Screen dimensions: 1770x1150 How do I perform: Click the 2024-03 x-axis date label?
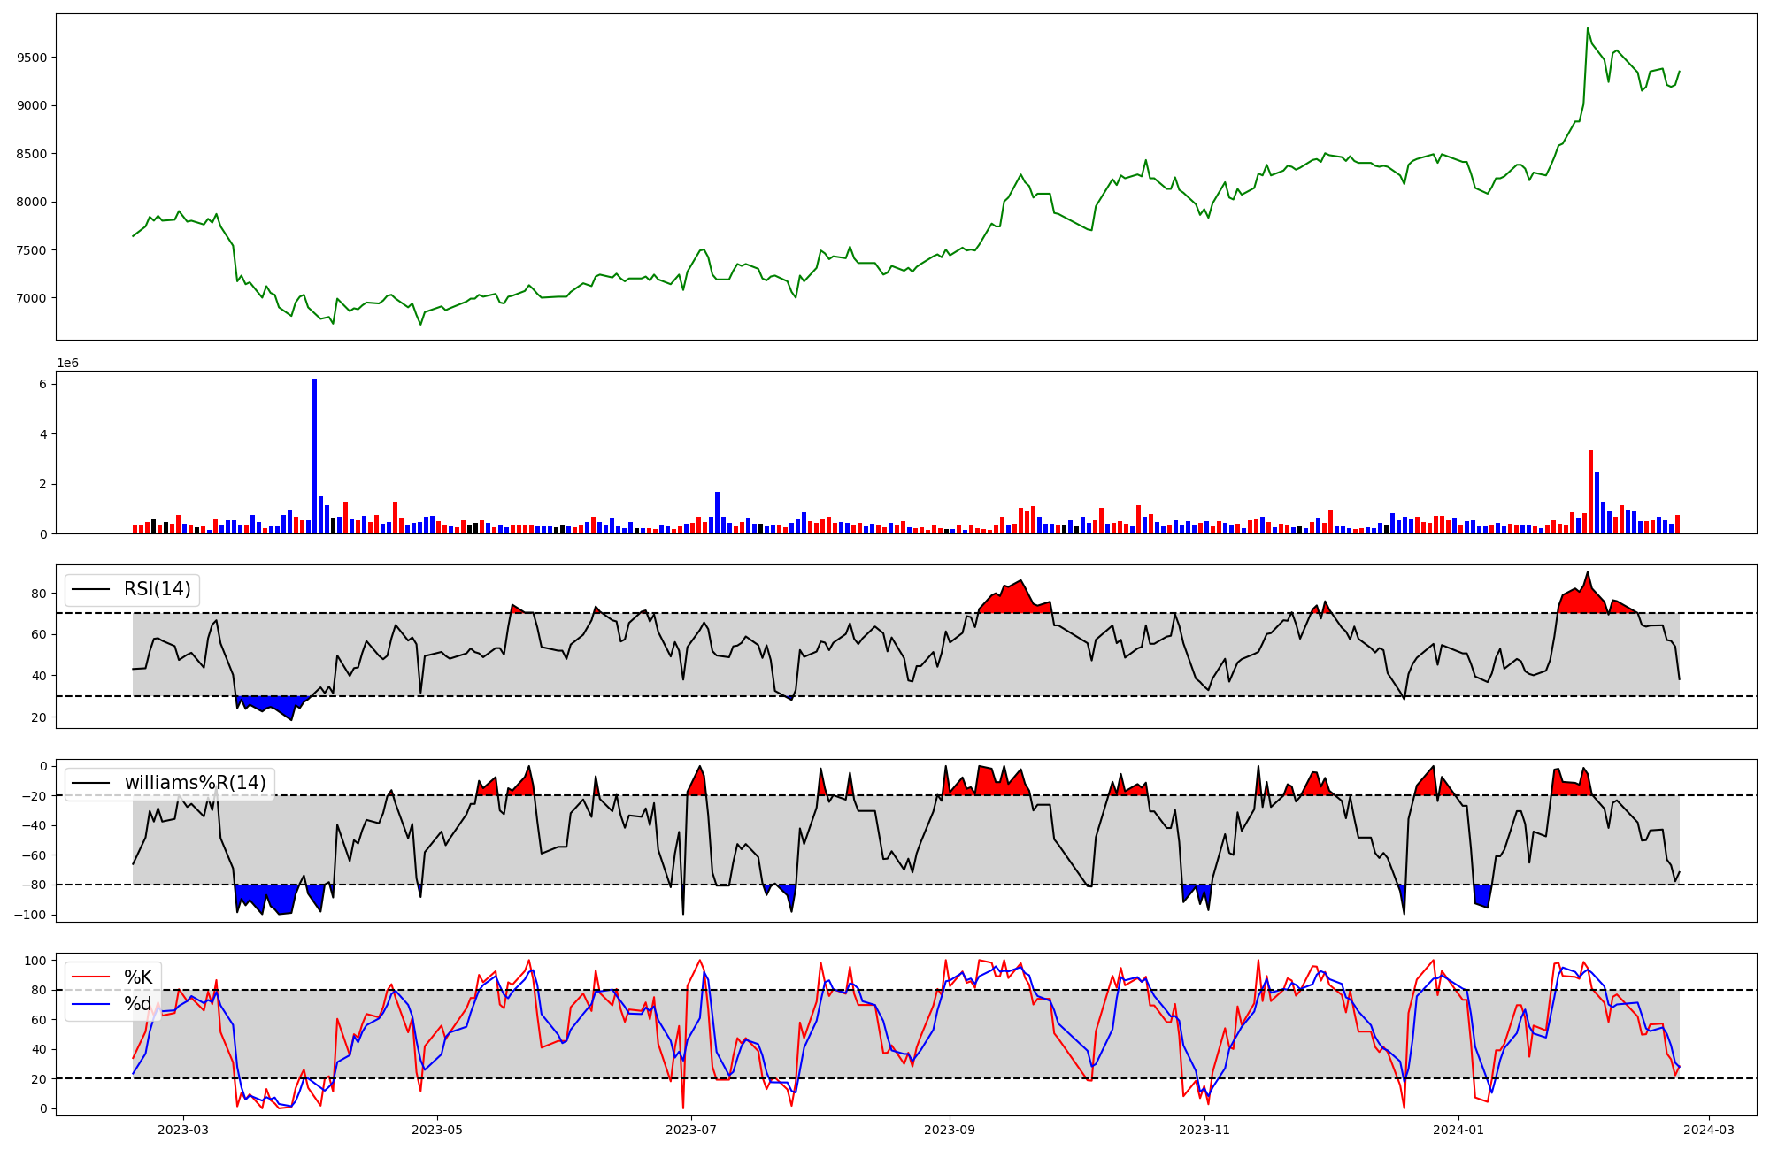1708,1130
